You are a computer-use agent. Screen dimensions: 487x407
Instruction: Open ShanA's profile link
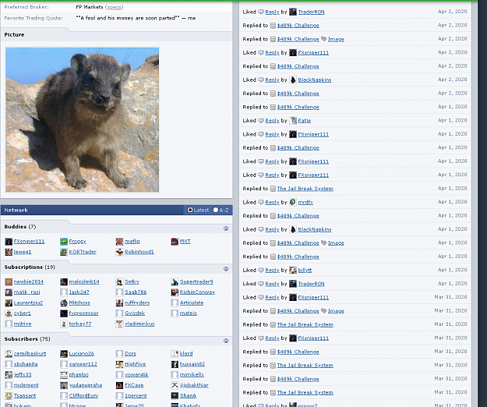click(x=188, y=395)
